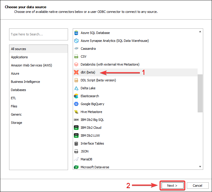Click the Hive Metastore bee icon
The height and width of the screenshot is (192, 212).
[x=76, y=112]
